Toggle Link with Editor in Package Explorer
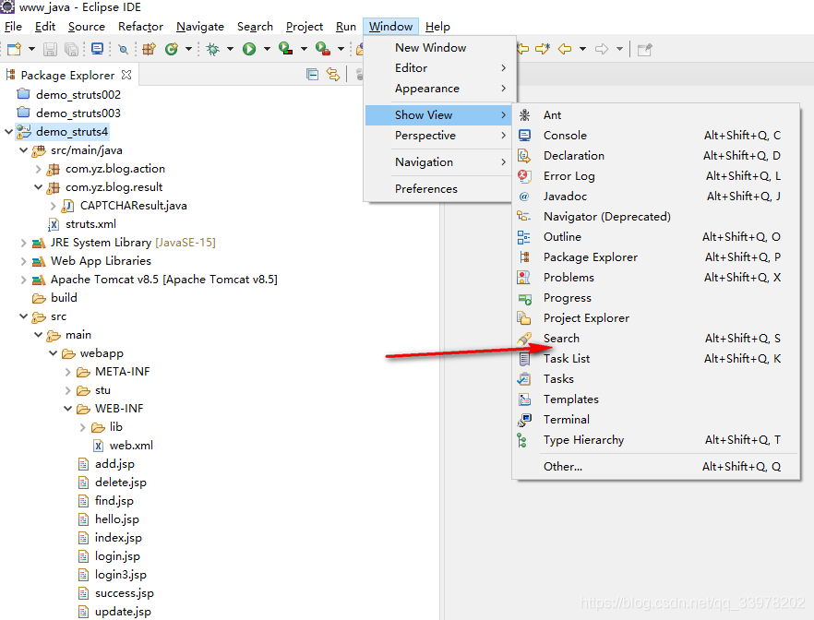This screenshot has width=814, height=620. [x=333, y=75]
